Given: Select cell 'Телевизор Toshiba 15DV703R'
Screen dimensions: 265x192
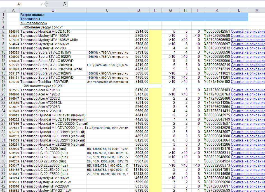Looking at the screenshot, I should click(x=53, y=81).
